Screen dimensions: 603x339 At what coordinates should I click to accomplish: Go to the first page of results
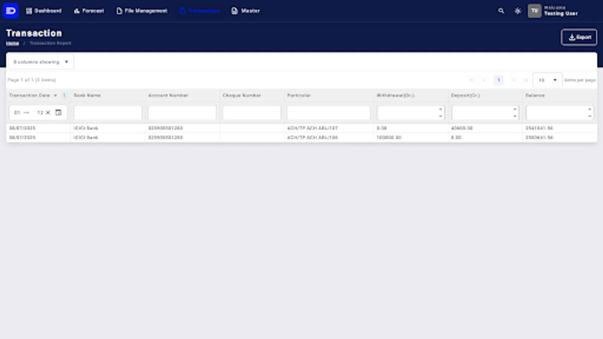471,80
